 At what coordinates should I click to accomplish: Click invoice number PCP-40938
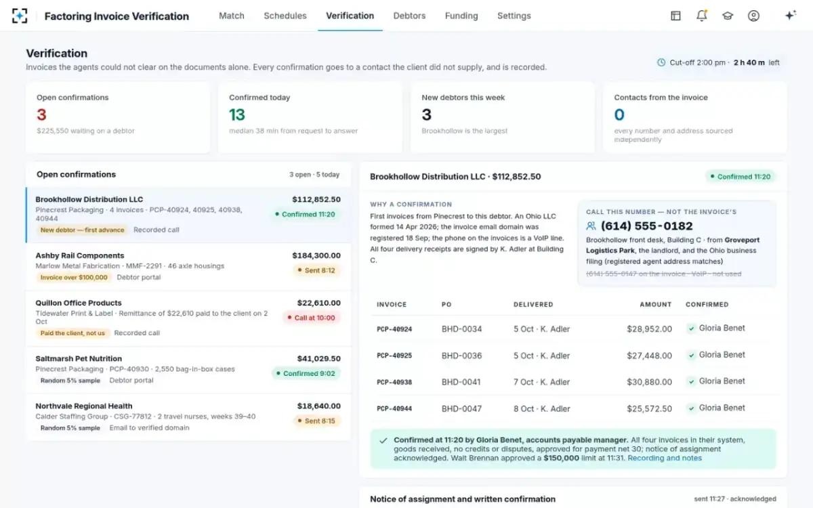394,382
